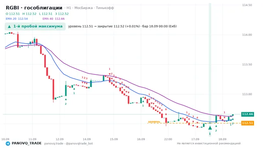
Task: Click the 'RGBI · гособлигации' chart title
Action: 34,8
